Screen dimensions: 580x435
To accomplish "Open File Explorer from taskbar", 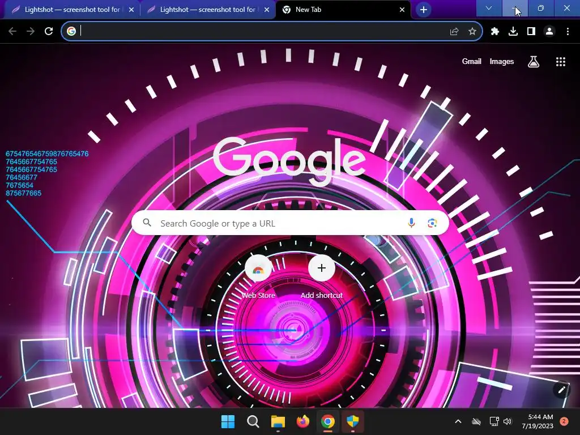I will [x=278, y=421].
